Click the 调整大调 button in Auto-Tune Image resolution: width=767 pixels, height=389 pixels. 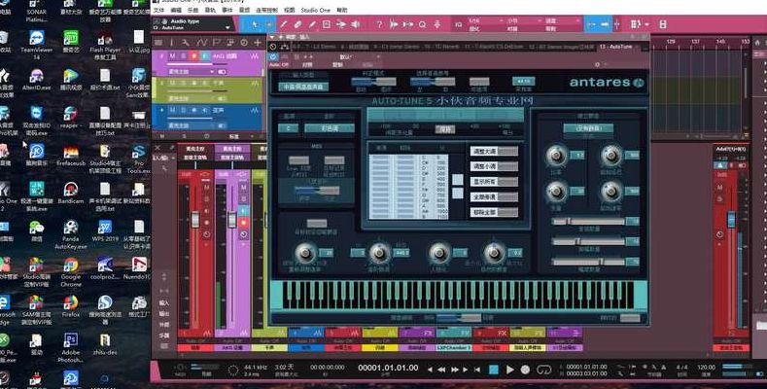tap(494, 151)
